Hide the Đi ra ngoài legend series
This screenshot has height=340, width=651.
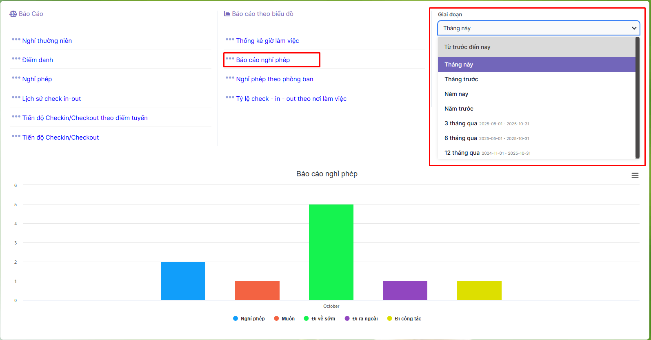pos(361,319)
